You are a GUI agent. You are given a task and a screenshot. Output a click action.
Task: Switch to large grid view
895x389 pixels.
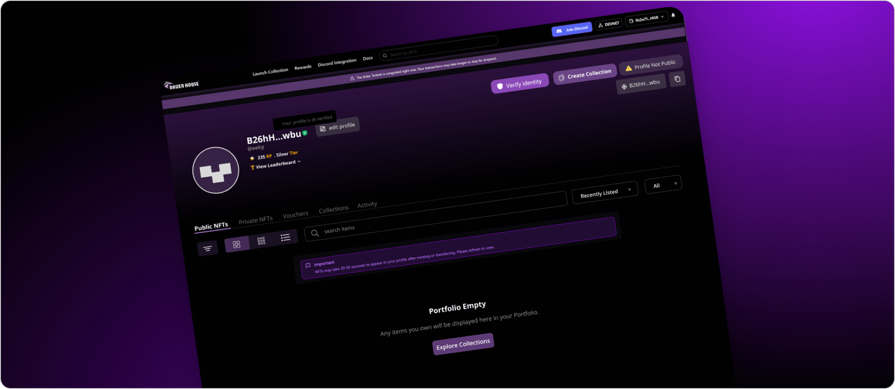(x=237, y=244)
